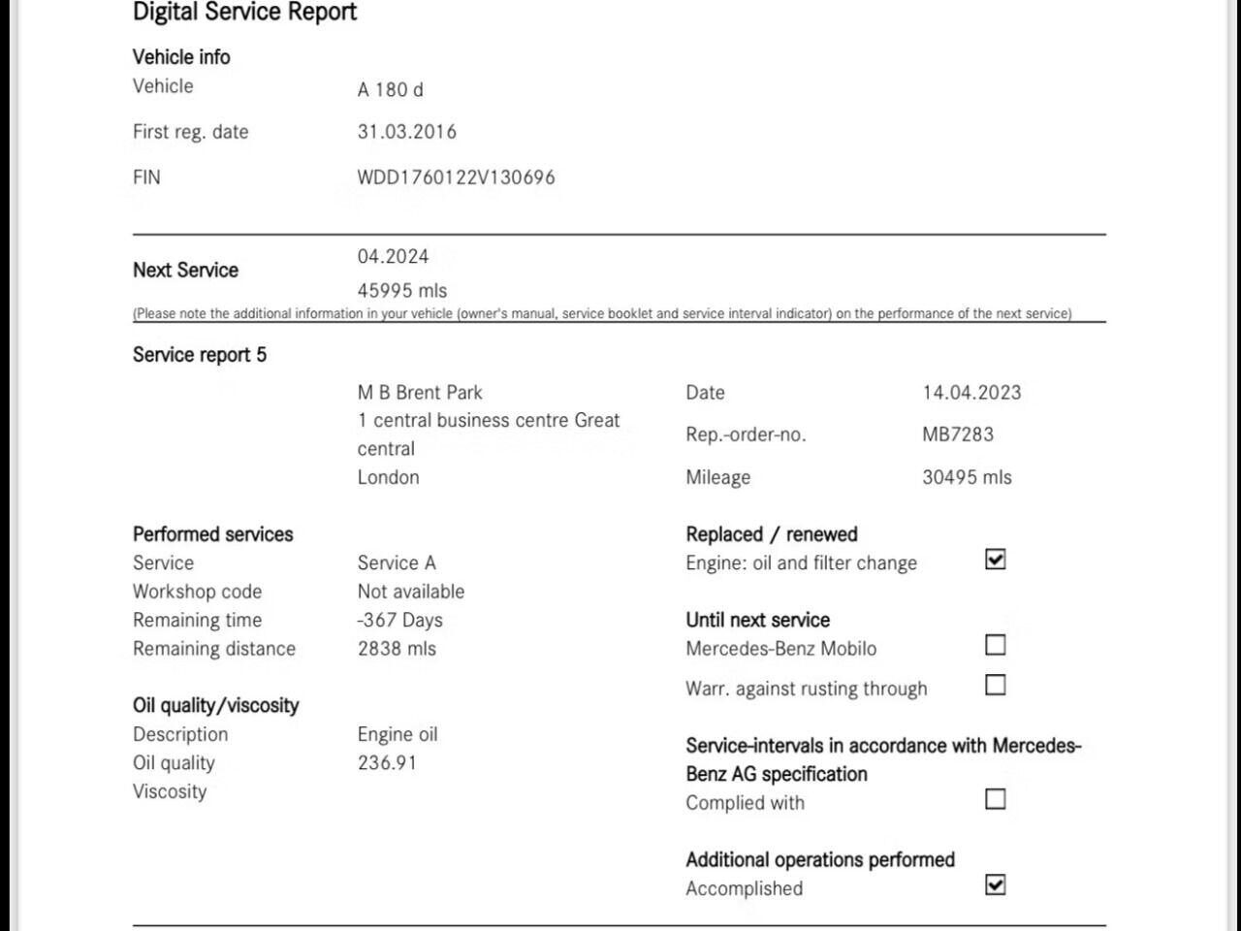Click the Digital Service Report title
Image resolution: width=1241 pixels, height=931 pixels.
(244, 13)
